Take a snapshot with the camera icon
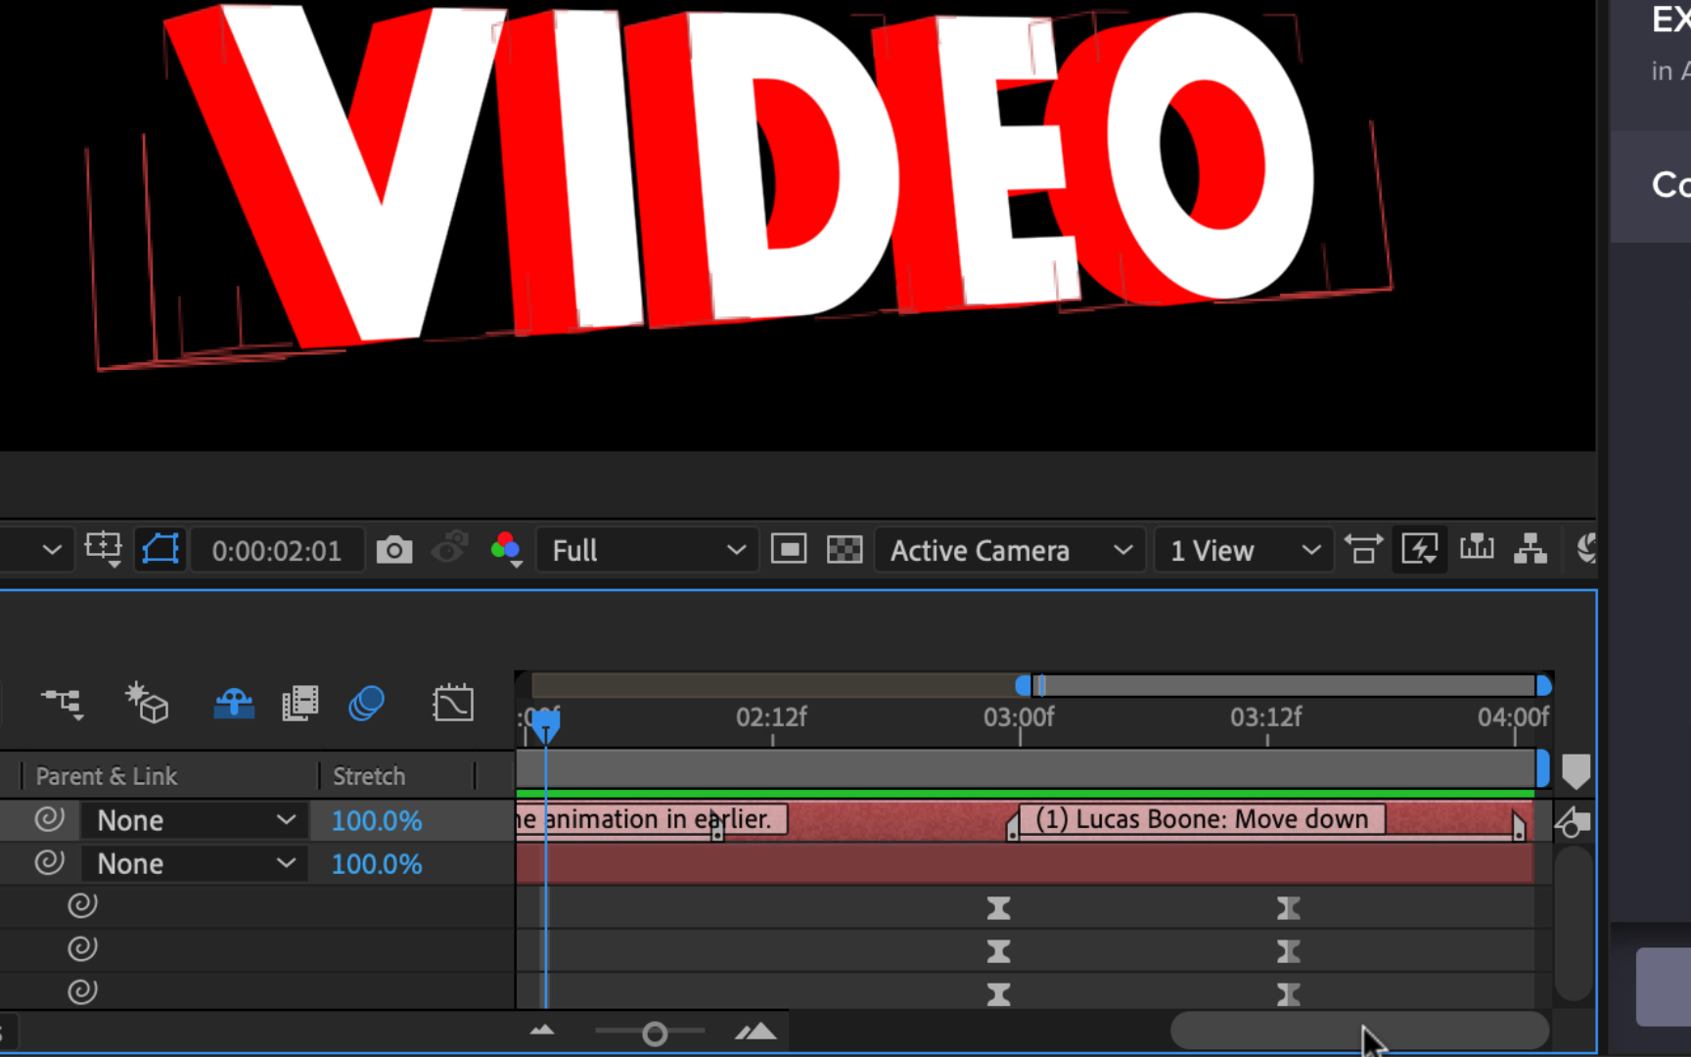Viewport: 1691px width, 1057px height. click(x=394, y=550)
